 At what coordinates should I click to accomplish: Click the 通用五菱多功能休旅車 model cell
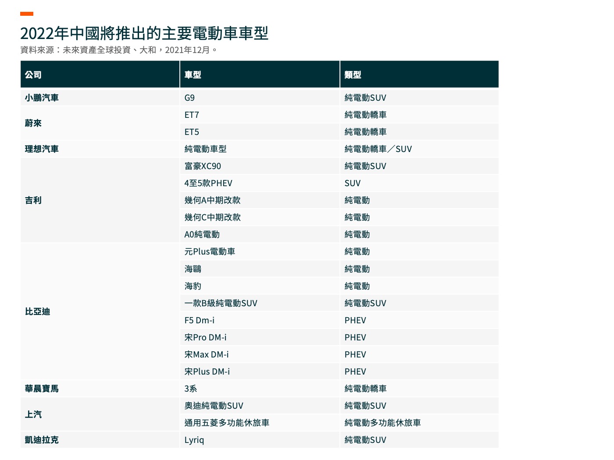point(260,423)
